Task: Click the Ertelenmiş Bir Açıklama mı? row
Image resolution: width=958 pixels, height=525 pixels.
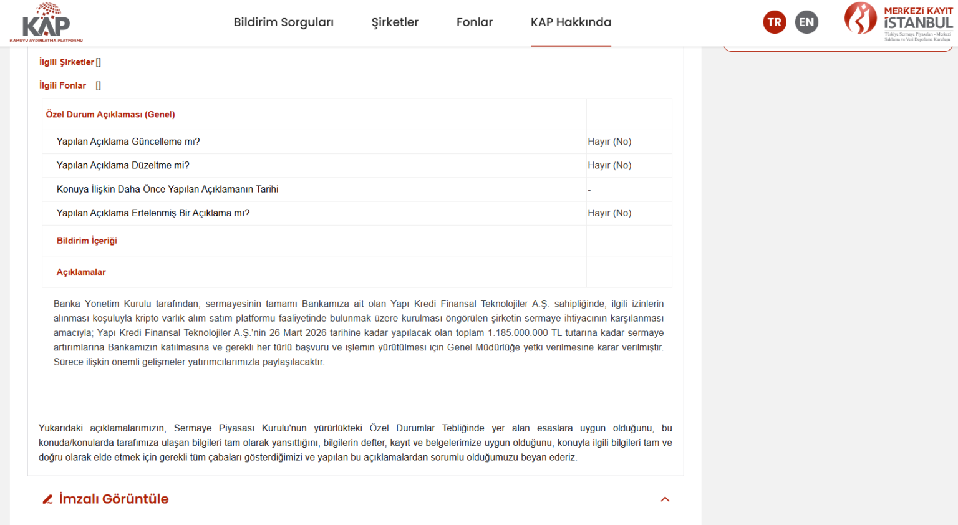Action: click(x=357, y=213)
